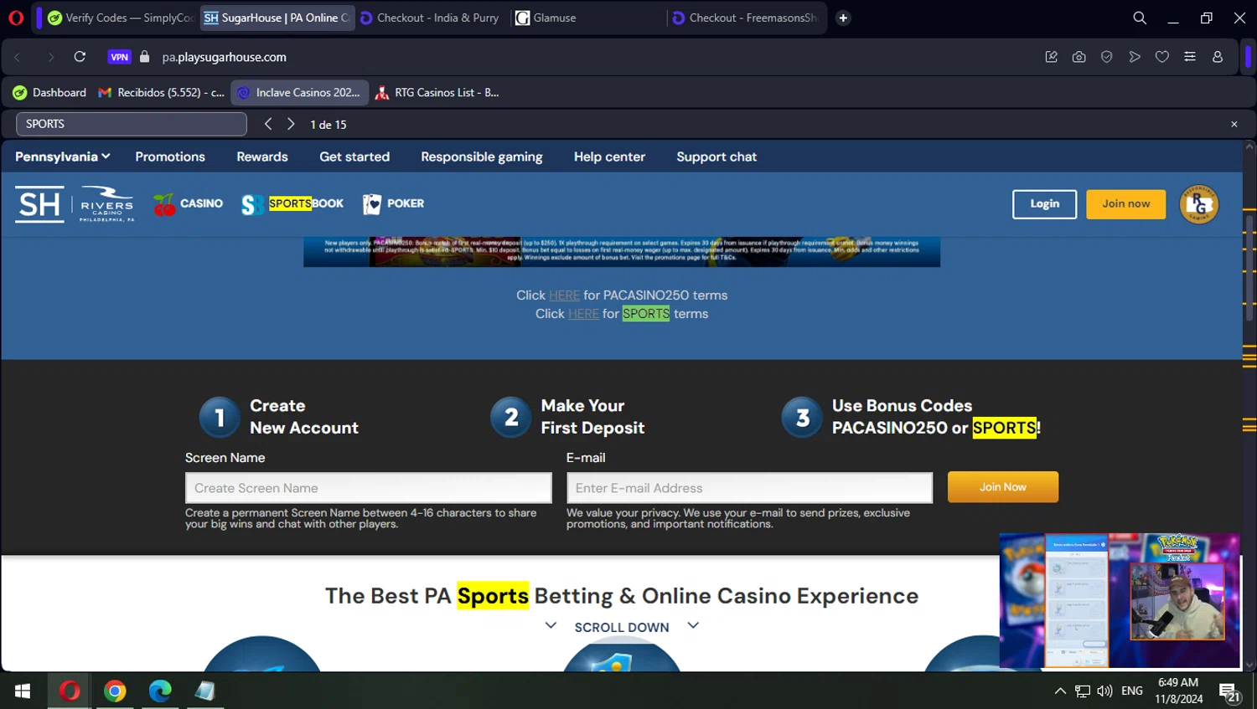Open the Dashboard bookmark
The image size is (1257, 709).
point(49,92)
